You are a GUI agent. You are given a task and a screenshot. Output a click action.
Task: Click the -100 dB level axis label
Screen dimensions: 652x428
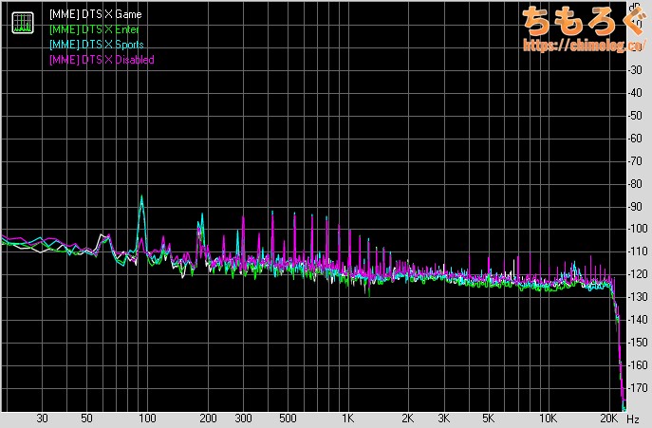638,230
